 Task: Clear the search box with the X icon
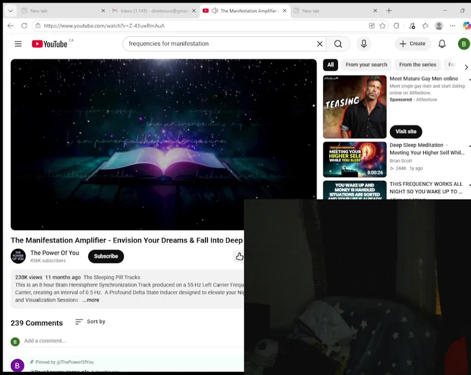320,44
